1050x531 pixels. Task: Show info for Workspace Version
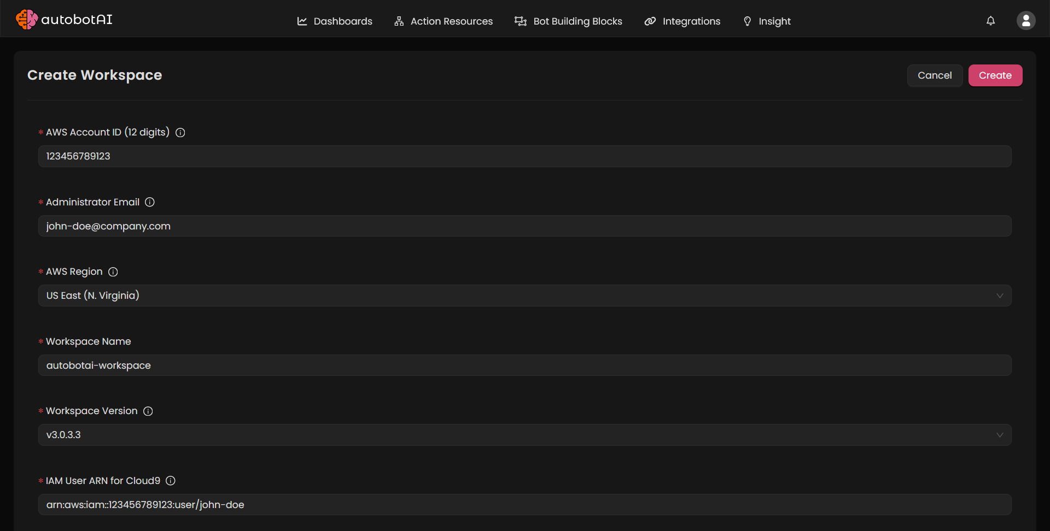(148, 411)
